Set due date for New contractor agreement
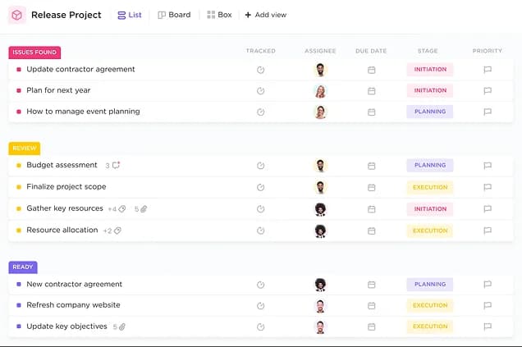This screenshot has height=347, width=522. coord(372,285)
